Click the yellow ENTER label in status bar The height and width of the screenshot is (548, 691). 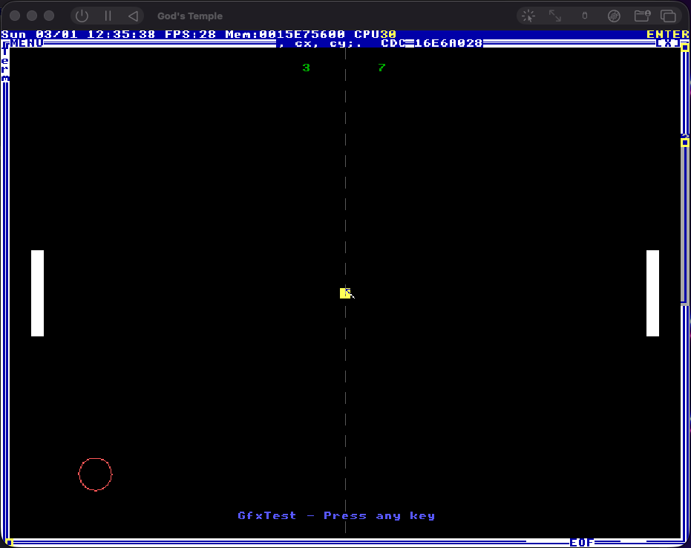point(667,34)
